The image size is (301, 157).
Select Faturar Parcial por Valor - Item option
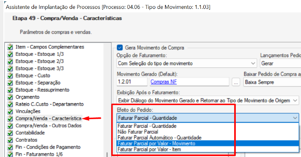(149, 149)
